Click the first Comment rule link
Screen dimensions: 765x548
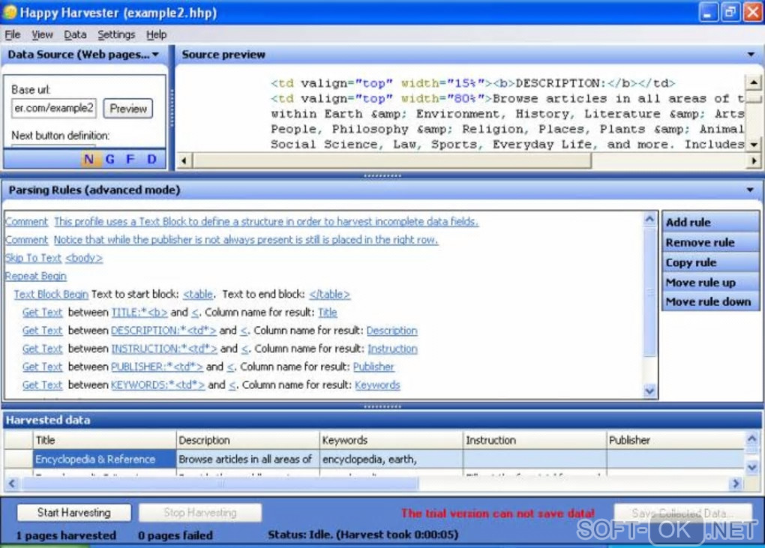click(26, 221)
